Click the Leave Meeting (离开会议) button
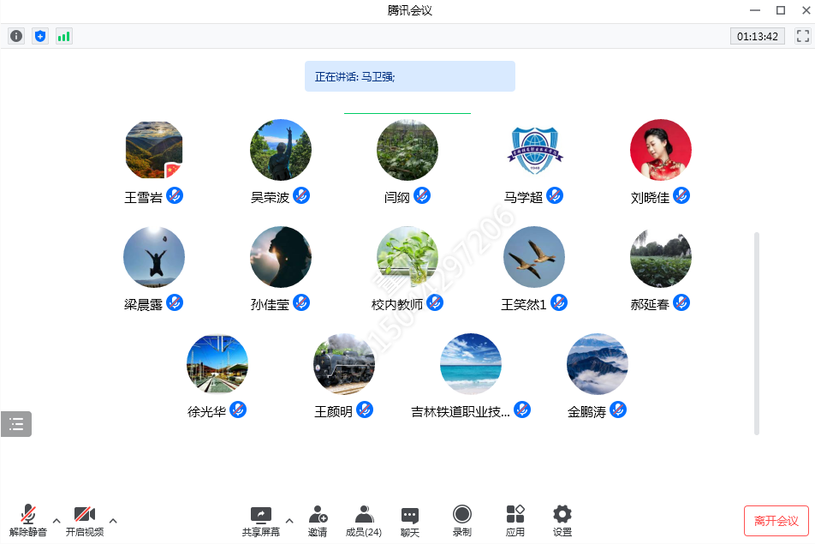Image resolution: width=815 pixels, height=544 pixels. pos(776,521)
